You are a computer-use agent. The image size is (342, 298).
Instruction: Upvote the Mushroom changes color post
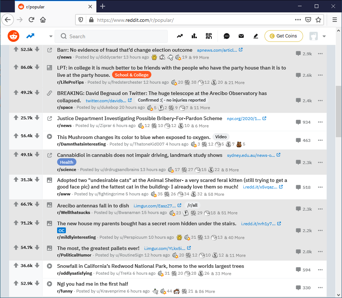click(16, 136)
